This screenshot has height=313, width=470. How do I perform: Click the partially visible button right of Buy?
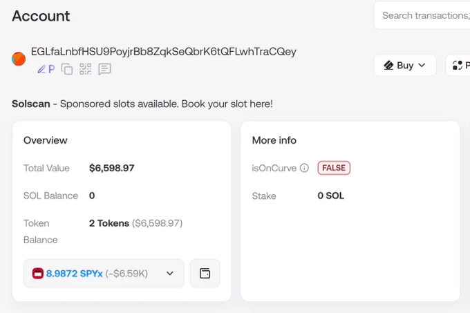(458, 66)
